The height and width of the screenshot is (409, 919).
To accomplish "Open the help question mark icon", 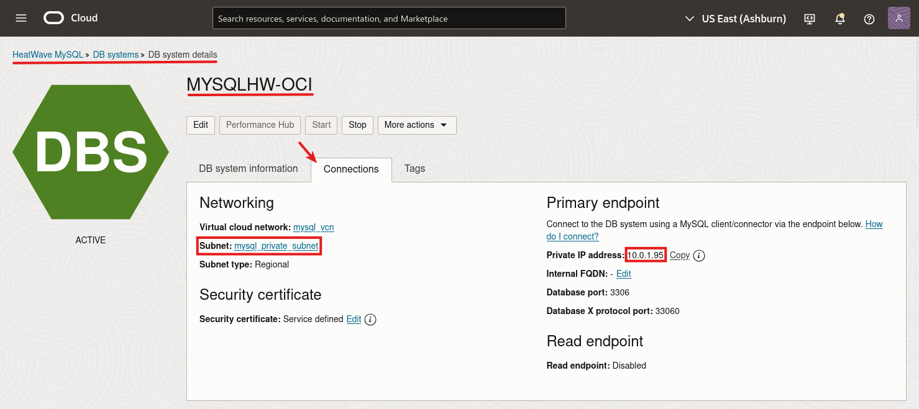I will click(x=869, y=19).
